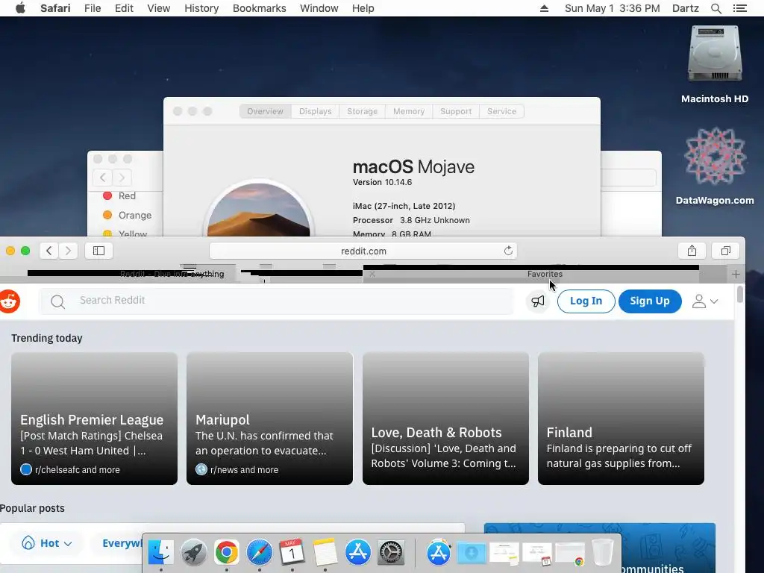764x573 pixels.
Task: Select the Favorites tab
Action: pos(545,275)
